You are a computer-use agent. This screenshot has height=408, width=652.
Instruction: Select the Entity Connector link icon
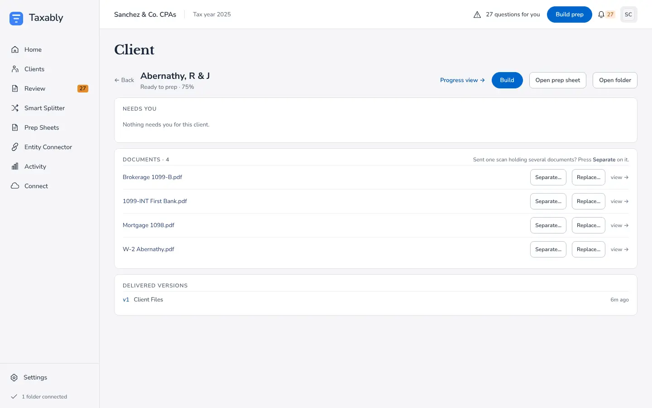coord(15,147)
